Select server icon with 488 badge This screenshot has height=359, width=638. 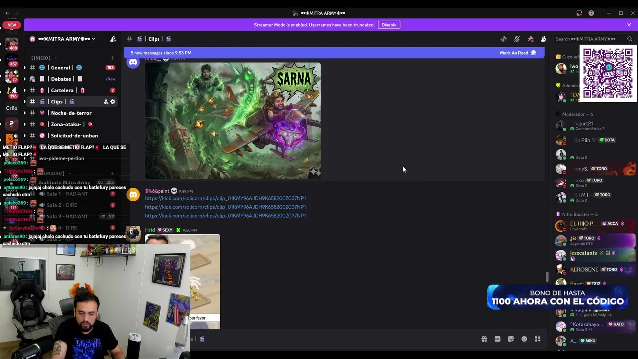pyautogui.click(x=12, y=44)
